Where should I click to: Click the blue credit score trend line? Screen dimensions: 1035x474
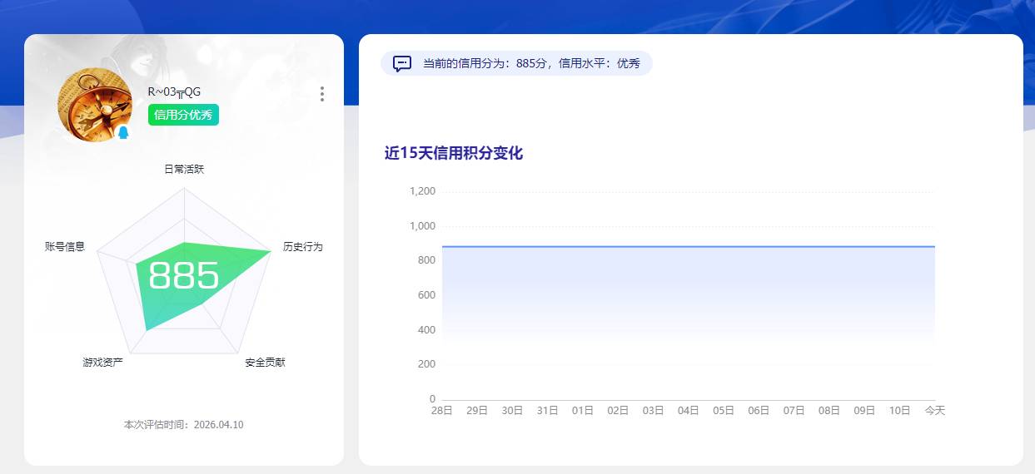(689, 246)
